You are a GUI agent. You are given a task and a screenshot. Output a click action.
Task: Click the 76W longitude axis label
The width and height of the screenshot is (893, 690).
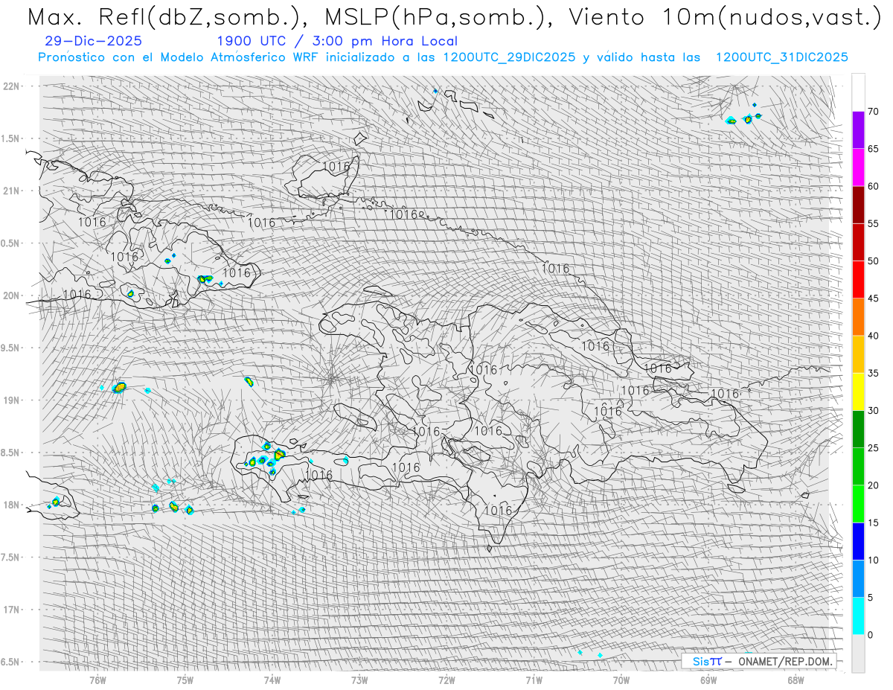[x=97, y=680]
